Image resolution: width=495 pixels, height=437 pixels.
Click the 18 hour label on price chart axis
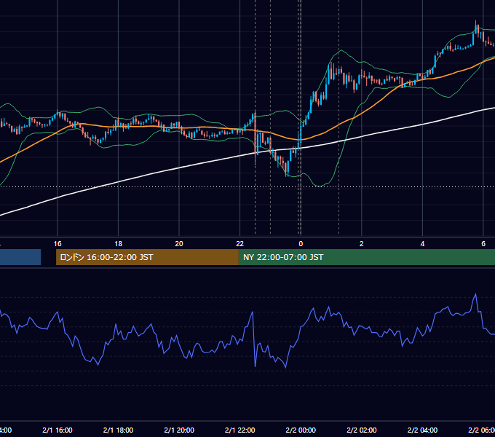click(x=119, y=244)
